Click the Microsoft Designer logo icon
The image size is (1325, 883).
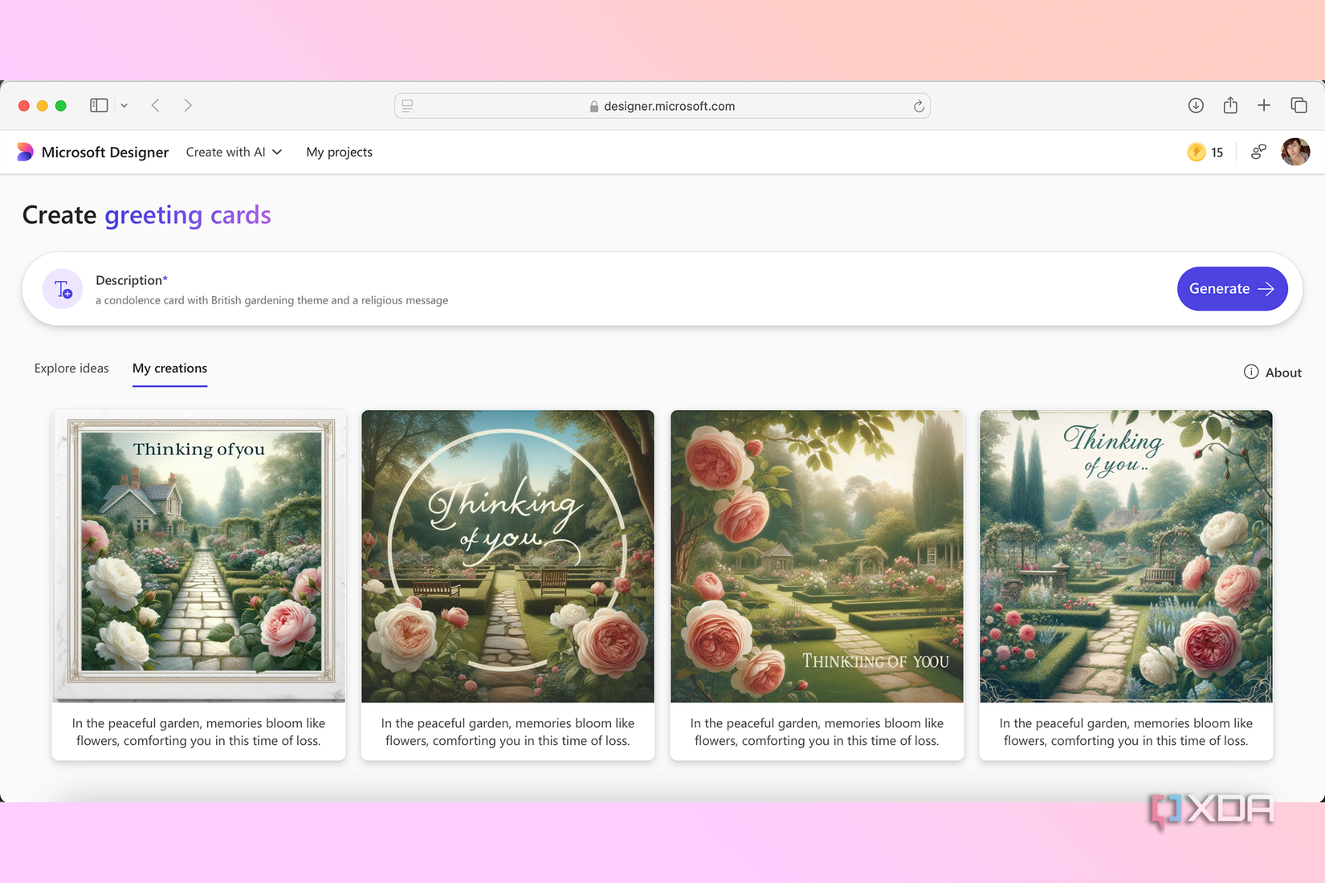click(25, 152)
